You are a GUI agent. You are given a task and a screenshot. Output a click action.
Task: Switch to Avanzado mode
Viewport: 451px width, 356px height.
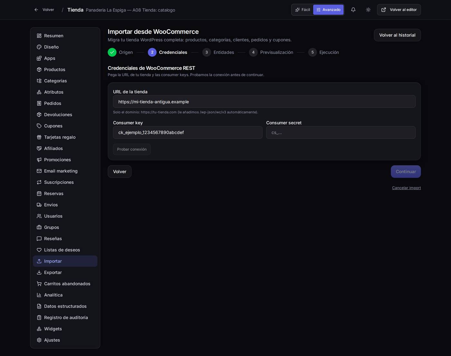pyautogui.click(x=328, y=10)
